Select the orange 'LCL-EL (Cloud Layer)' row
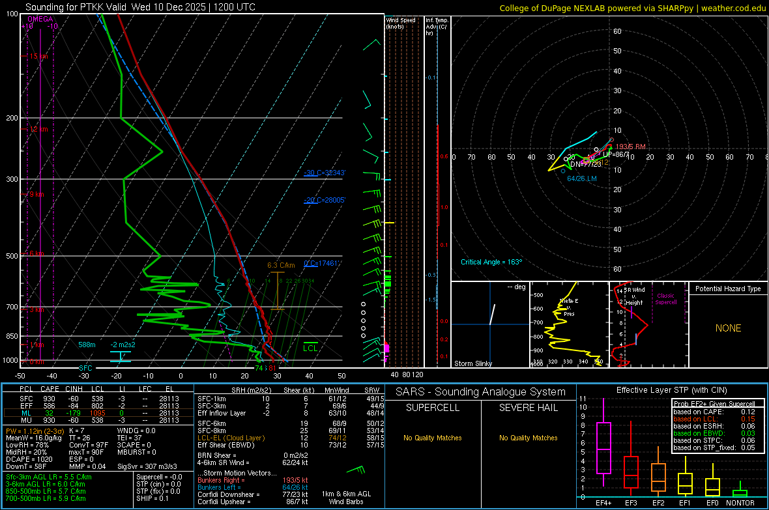The width and height of the screenshot is (769, 510). point(291,438)
